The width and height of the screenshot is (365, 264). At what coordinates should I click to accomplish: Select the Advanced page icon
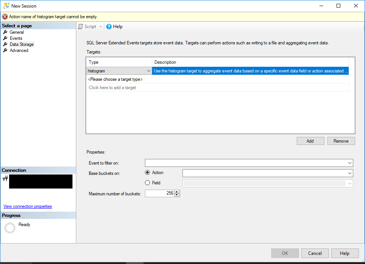5,50
